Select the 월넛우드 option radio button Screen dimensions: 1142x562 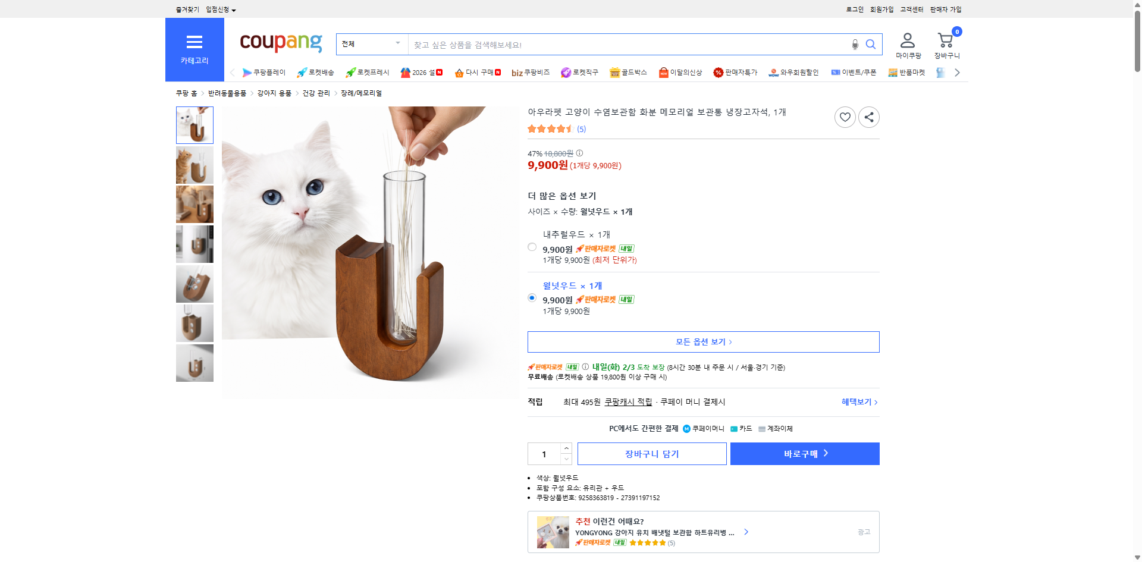(532, 298)
